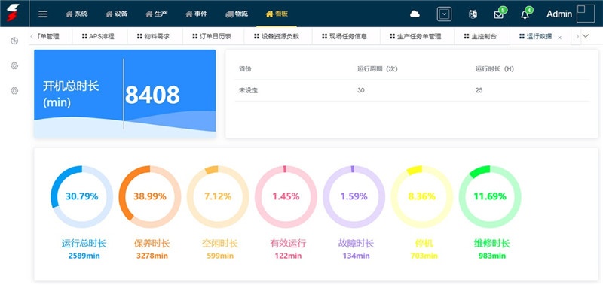The height and width of the screenshot is (285, 603).
Task: Open the 看板 top menu
Action: 277,14
